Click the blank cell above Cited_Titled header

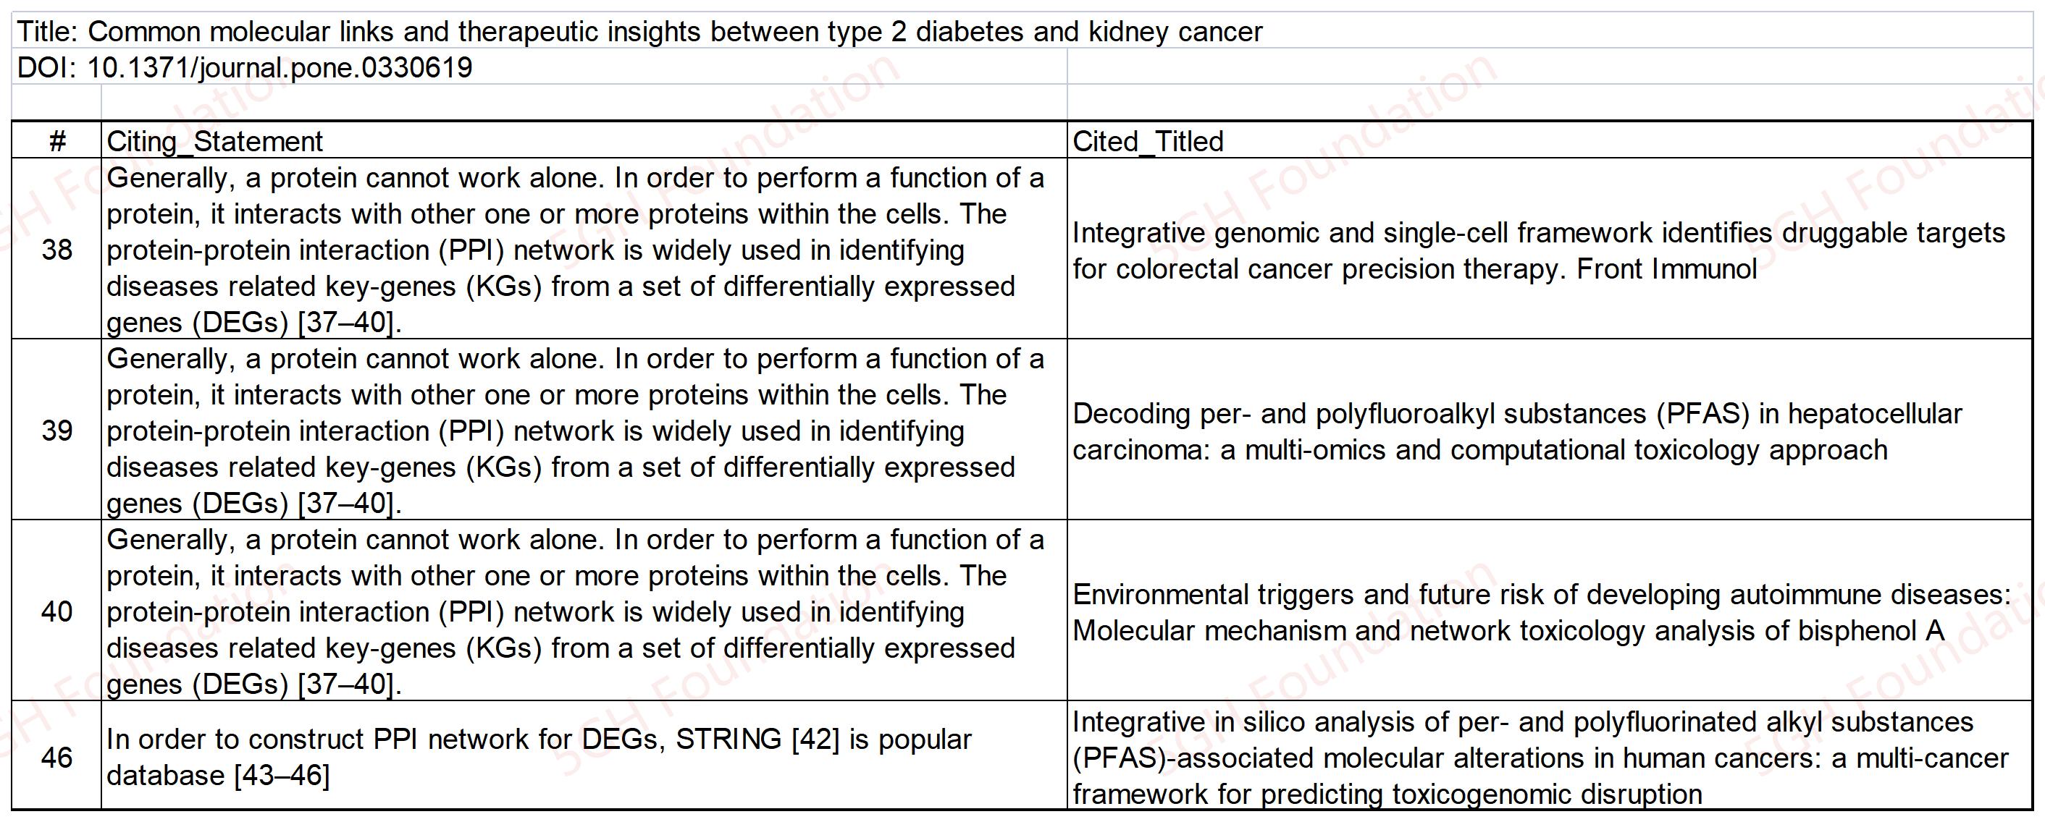[1548, 102]
